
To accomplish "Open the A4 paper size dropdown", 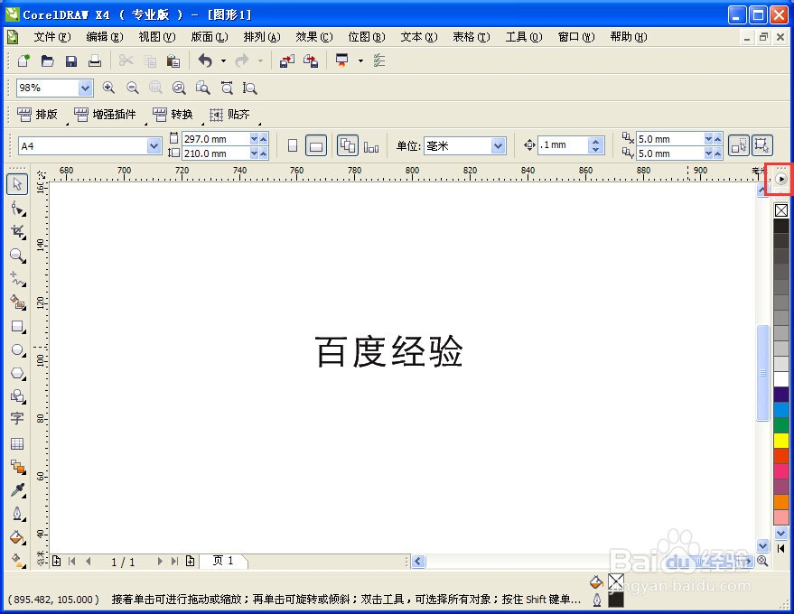I will tap(154, 146).
